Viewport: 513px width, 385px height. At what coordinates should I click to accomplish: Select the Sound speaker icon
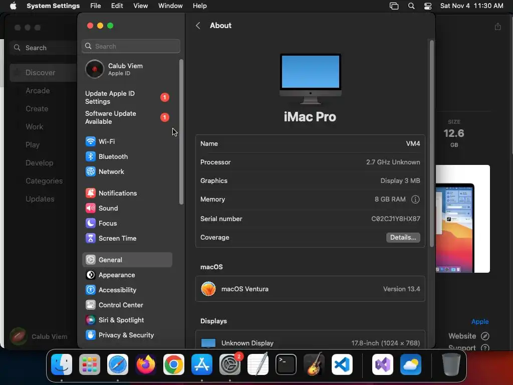(90, 208)
